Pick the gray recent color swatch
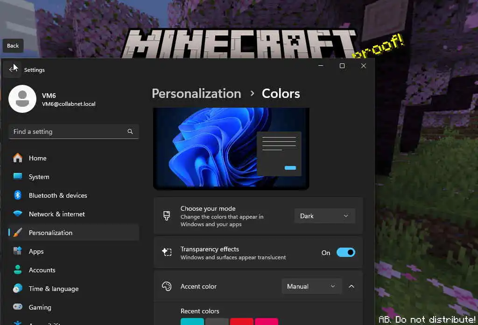Image resolution: width=478 pixels, height=325 pixels. 217,321
